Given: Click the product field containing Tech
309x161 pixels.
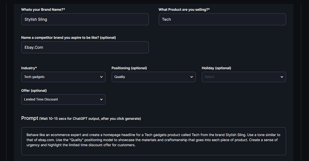Looking at the screenshot, I should (x=222, y=19).
